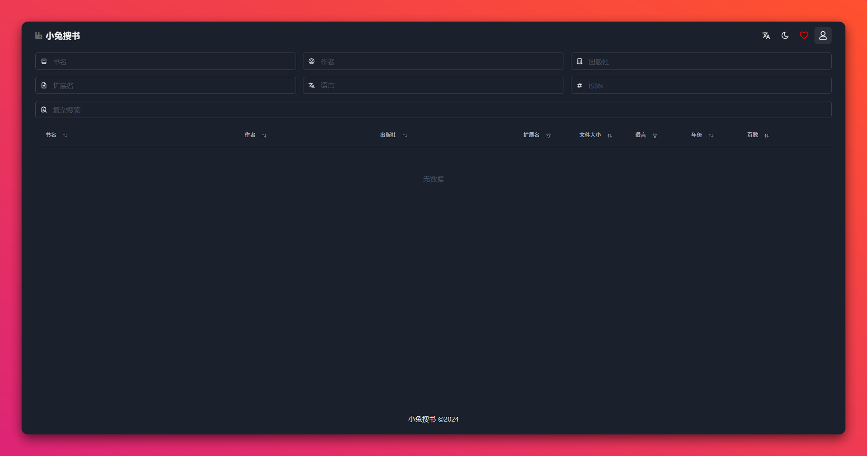Sort table by 书名 column sort icon
The height and width of the screenshot is (456, 867).
click(65, 136)
